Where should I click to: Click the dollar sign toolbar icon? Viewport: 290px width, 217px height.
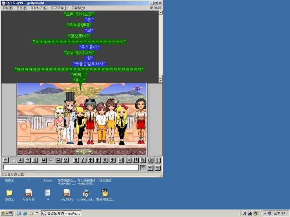(158, 160)
